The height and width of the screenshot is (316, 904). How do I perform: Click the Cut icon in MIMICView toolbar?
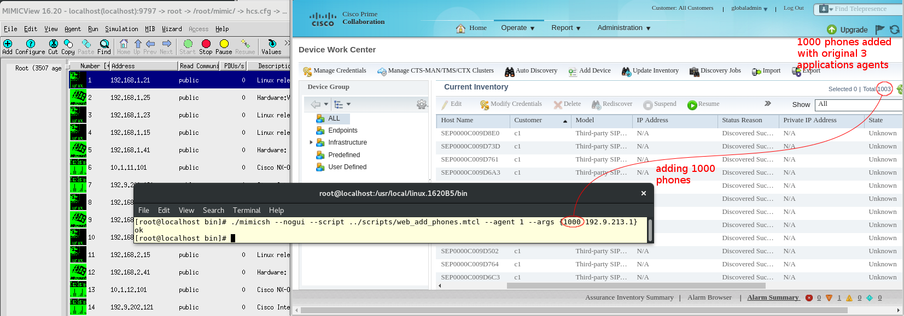point(53,44)
